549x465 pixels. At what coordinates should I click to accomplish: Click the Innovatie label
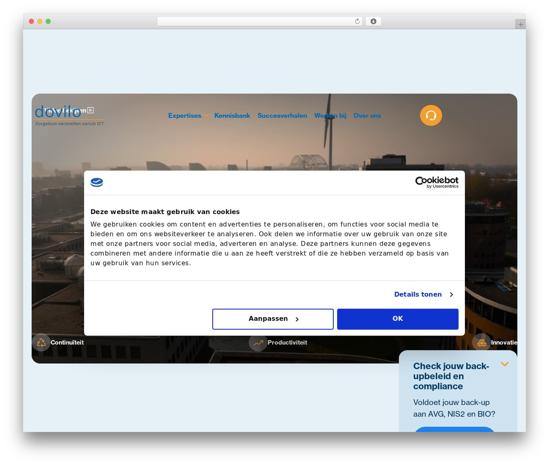click(504, 342)
